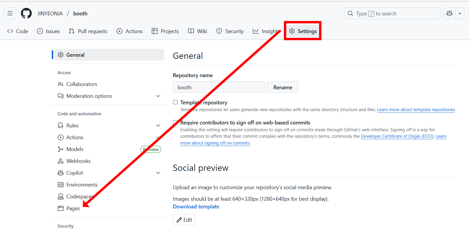
Task: Open the hamburger navigation menu
Action: pyautogui.click(x=10, y=13)
